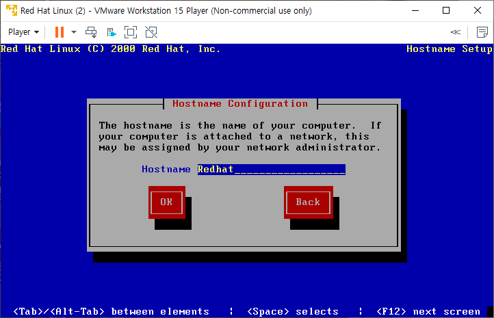Click the "<Tab>/<Alt-Tab> between elements" hint
Screen dimensions: 494x318
coord(112,311)
